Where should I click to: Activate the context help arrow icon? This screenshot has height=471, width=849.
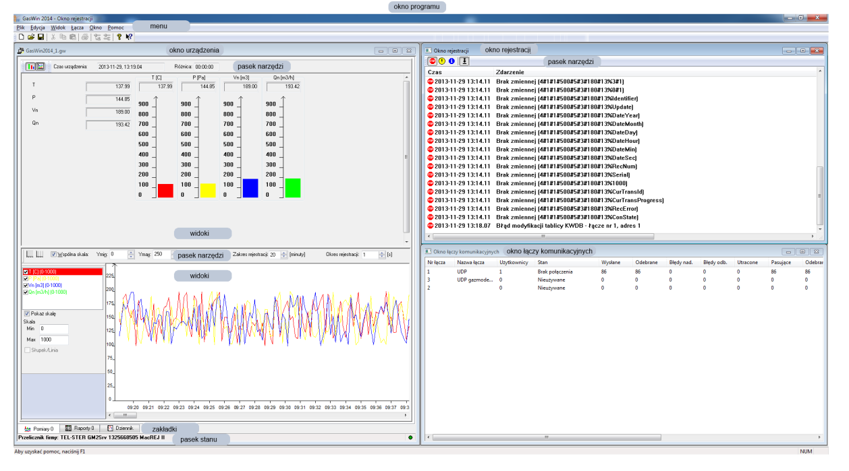[128, 37]
